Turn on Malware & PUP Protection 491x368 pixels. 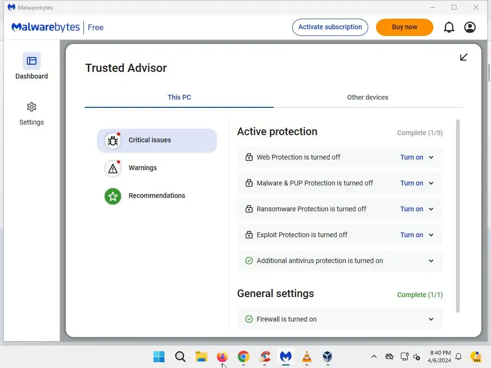click(411, 183)
